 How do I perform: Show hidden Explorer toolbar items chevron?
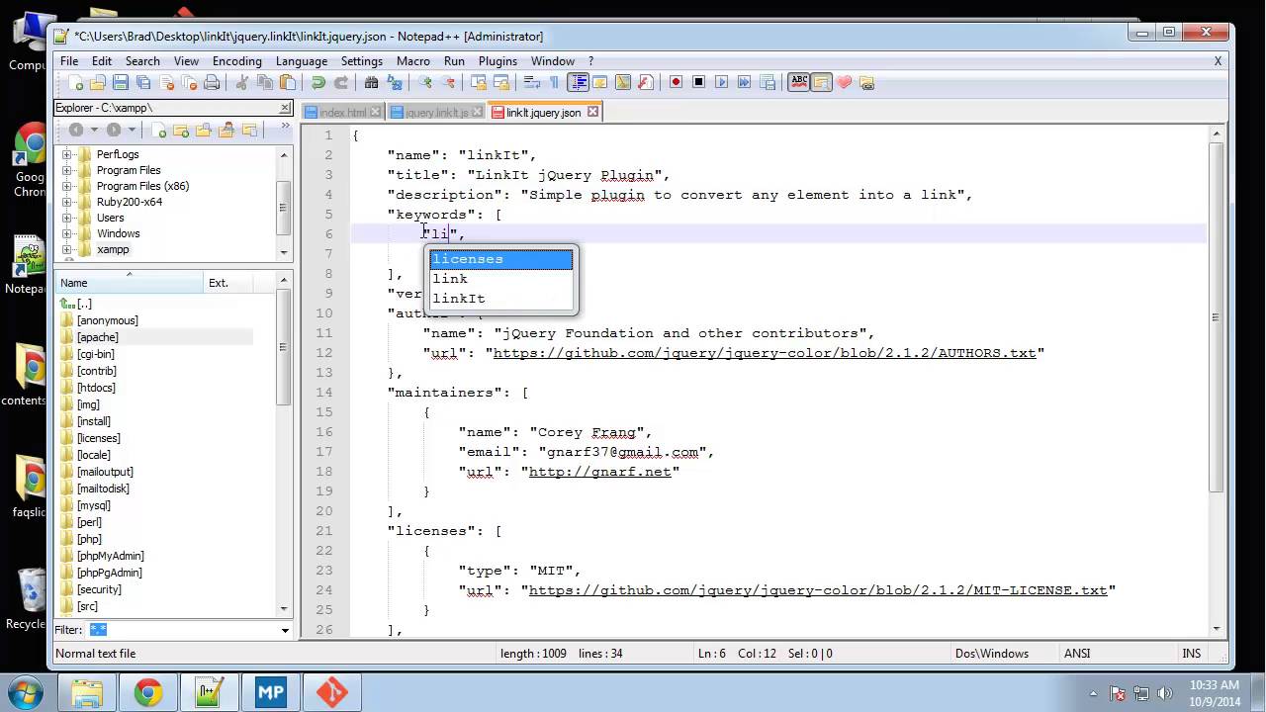coord(286,126)
